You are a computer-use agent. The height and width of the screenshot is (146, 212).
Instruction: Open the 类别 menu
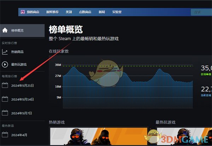(69, 12)
